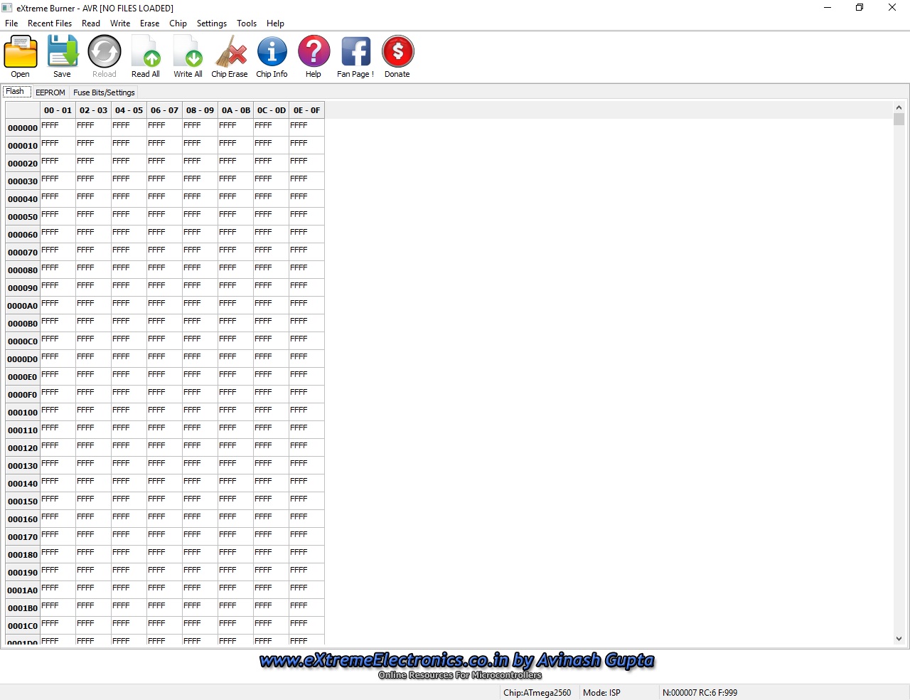
Task: Select the cell at row 000000, column 00 - 01
Action: 58,127
